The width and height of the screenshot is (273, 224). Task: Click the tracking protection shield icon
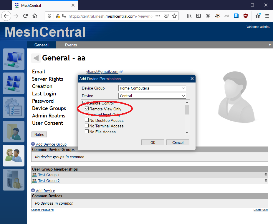tap(49, 16)
